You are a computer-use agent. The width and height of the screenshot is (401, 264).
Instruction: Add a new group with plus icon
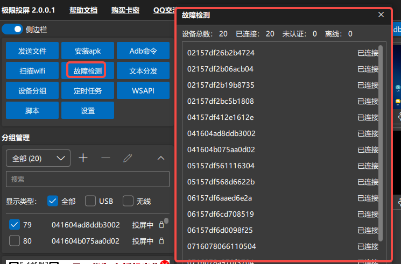pos(83,158)
